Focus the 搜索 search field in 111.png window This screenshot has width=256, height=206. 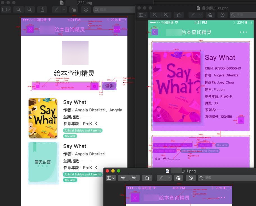click(x=227, y=178)
